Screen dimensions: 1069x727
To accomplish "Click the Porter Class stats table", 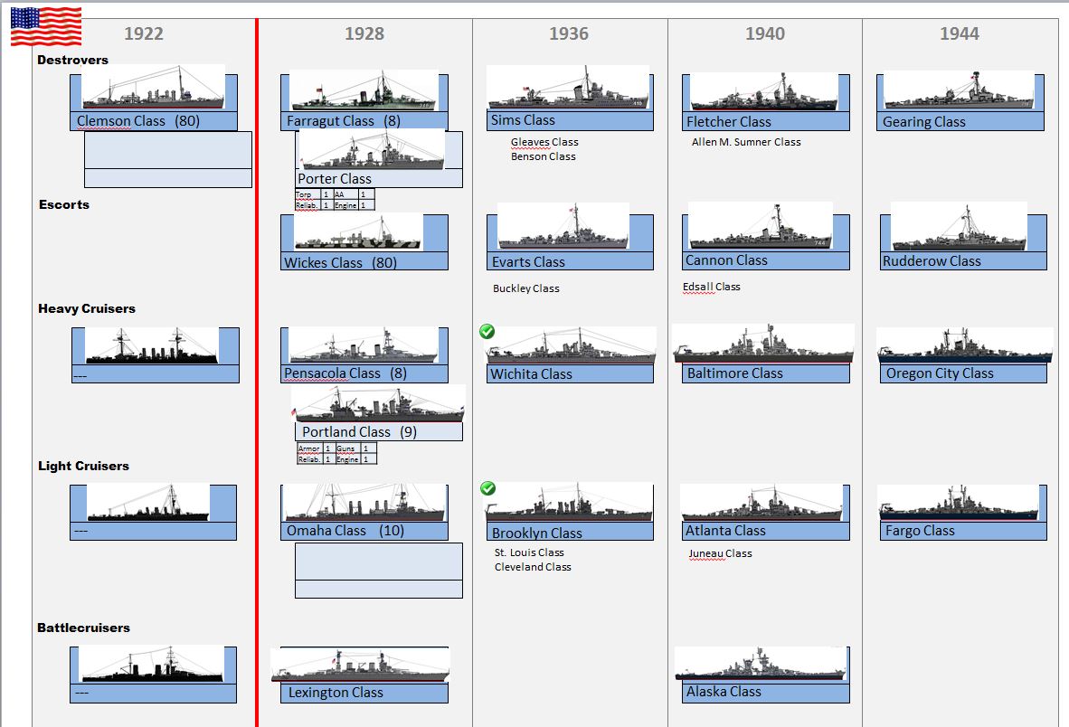I will click(x=335, y=200).
